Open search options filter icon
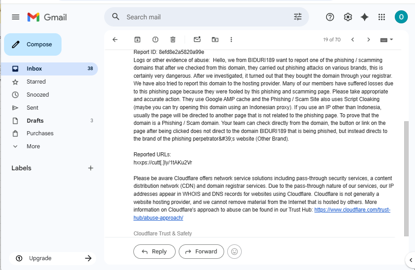 (298, 17)
